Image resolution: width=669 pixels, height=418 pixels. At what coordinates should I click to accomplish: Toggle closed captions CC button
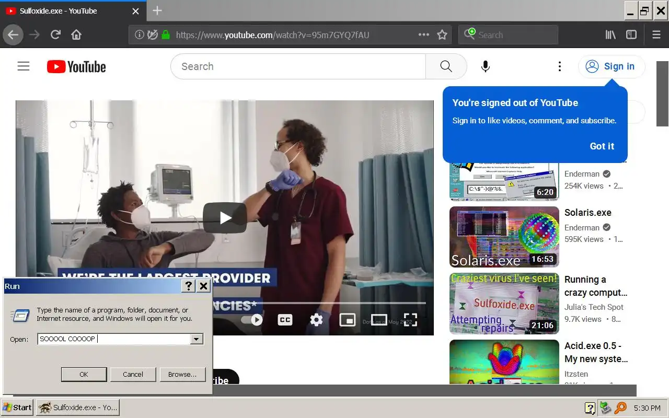pos(285,320)
